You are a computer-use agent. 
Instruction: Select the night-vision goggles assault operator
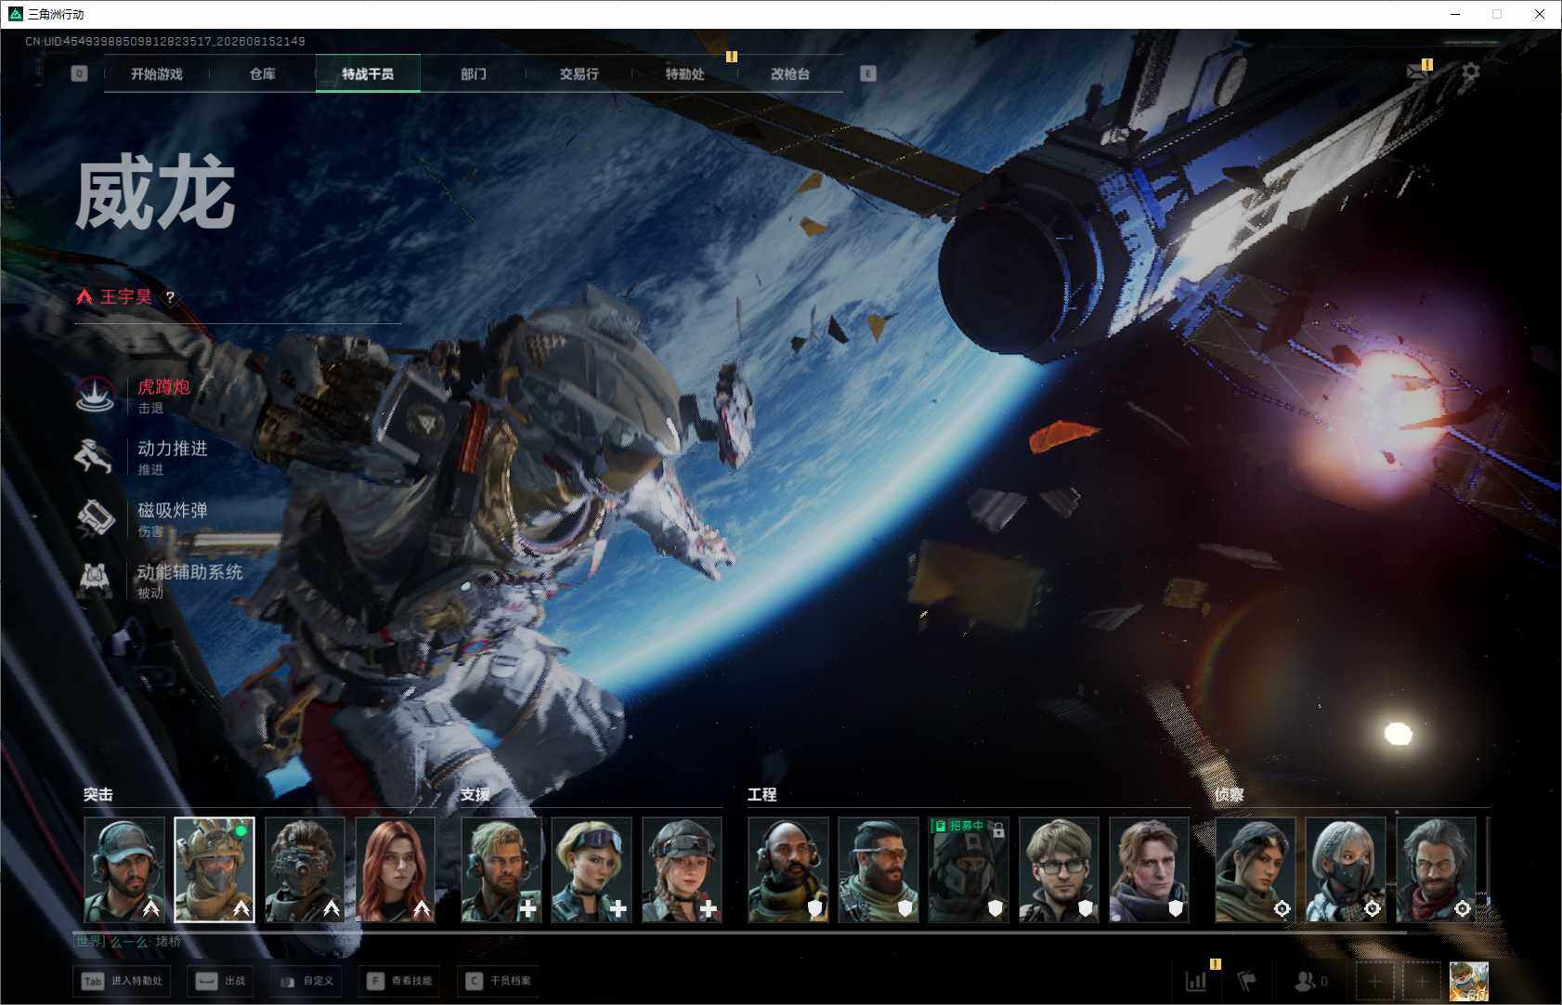point(305,870)
